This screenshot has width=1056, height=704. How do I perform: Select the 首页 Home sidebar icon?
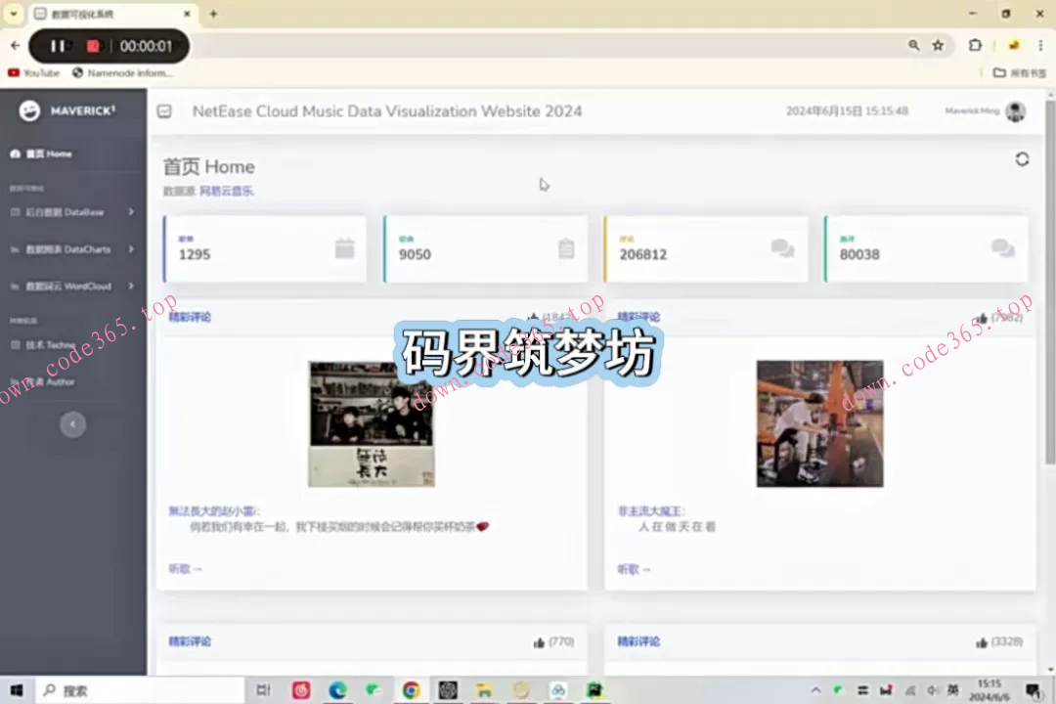click(x=17, y=154)
